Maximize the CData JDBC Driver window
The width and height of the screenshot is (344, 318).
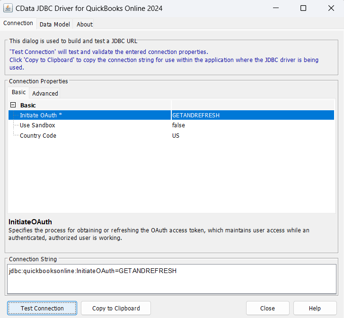(303, 8)
